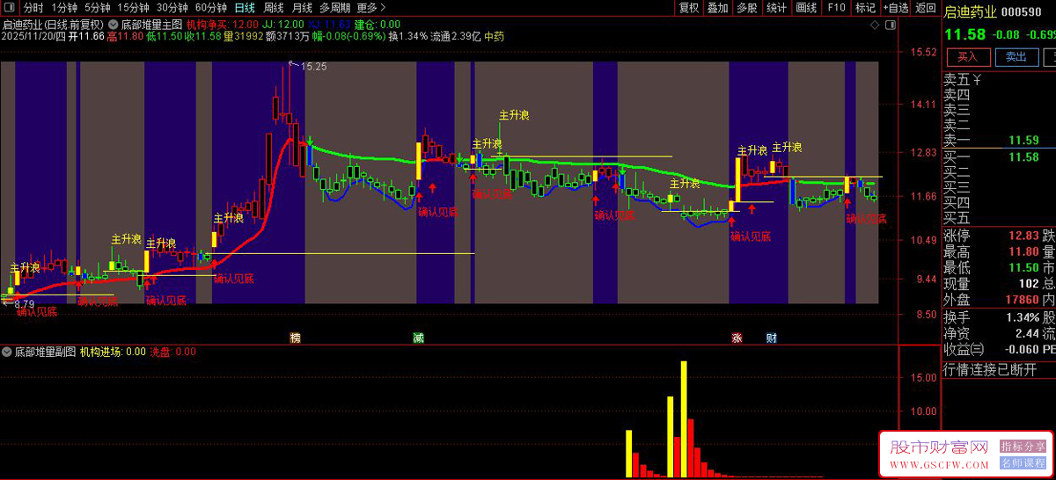Image resolution: width=1056 pixels, height=480 pixels.
Task: Click the 卖一 price 11.59
Action: [1023, 140]
